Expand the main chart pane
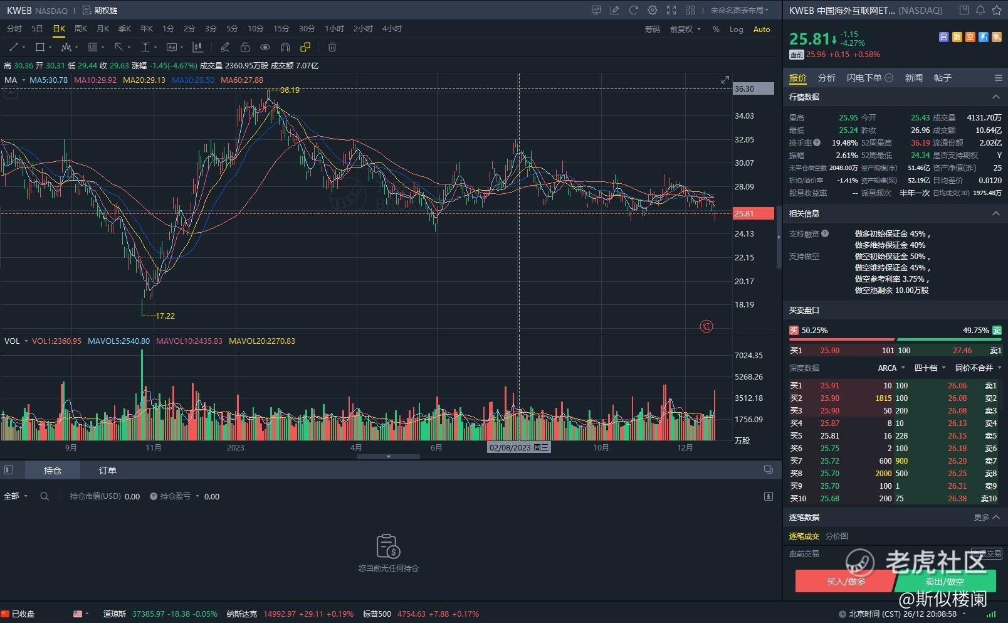The height and width of the screenshot is (623, 1008). coord(725,80)
